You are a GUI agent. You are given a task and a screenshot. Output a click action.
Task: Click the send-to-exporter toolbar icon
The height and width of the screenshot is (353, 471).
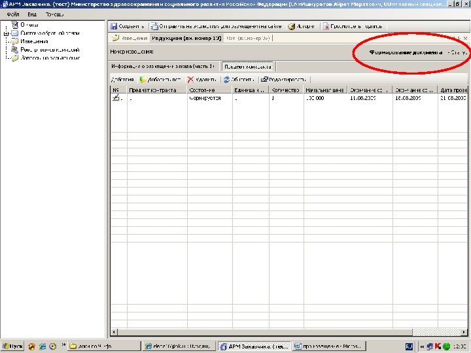pos(154,26)
